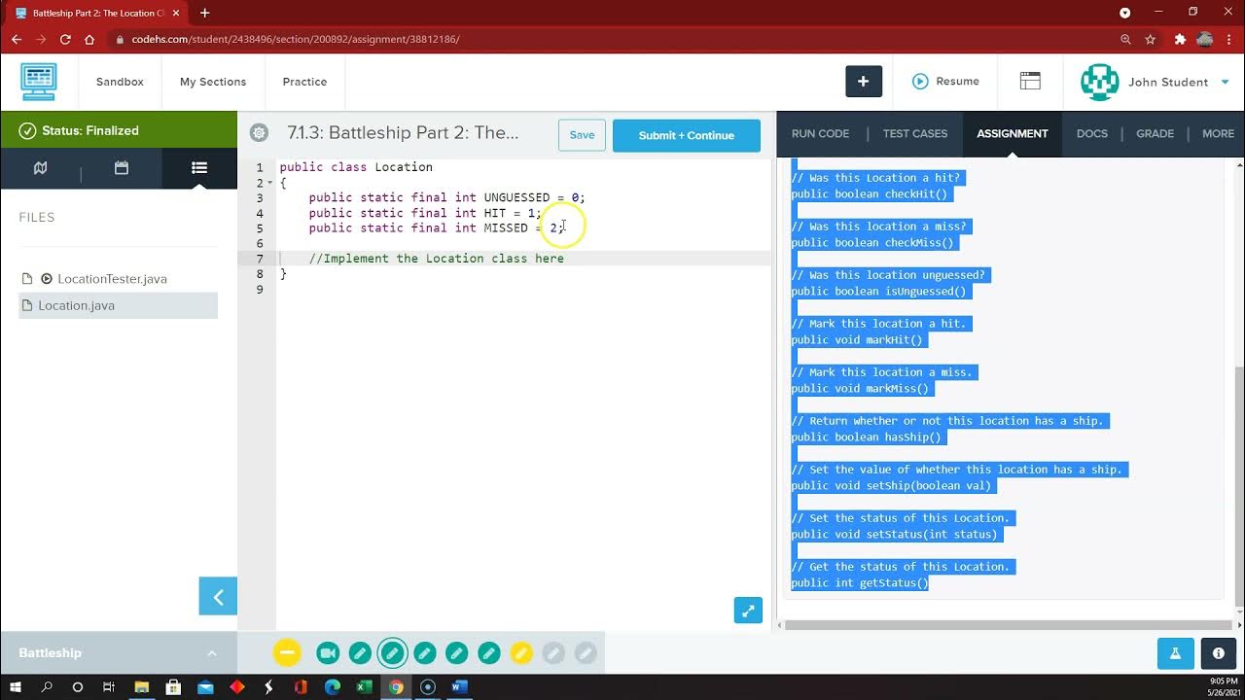
Task: Select the file list icon tab
Action: [x=199, y=168]
